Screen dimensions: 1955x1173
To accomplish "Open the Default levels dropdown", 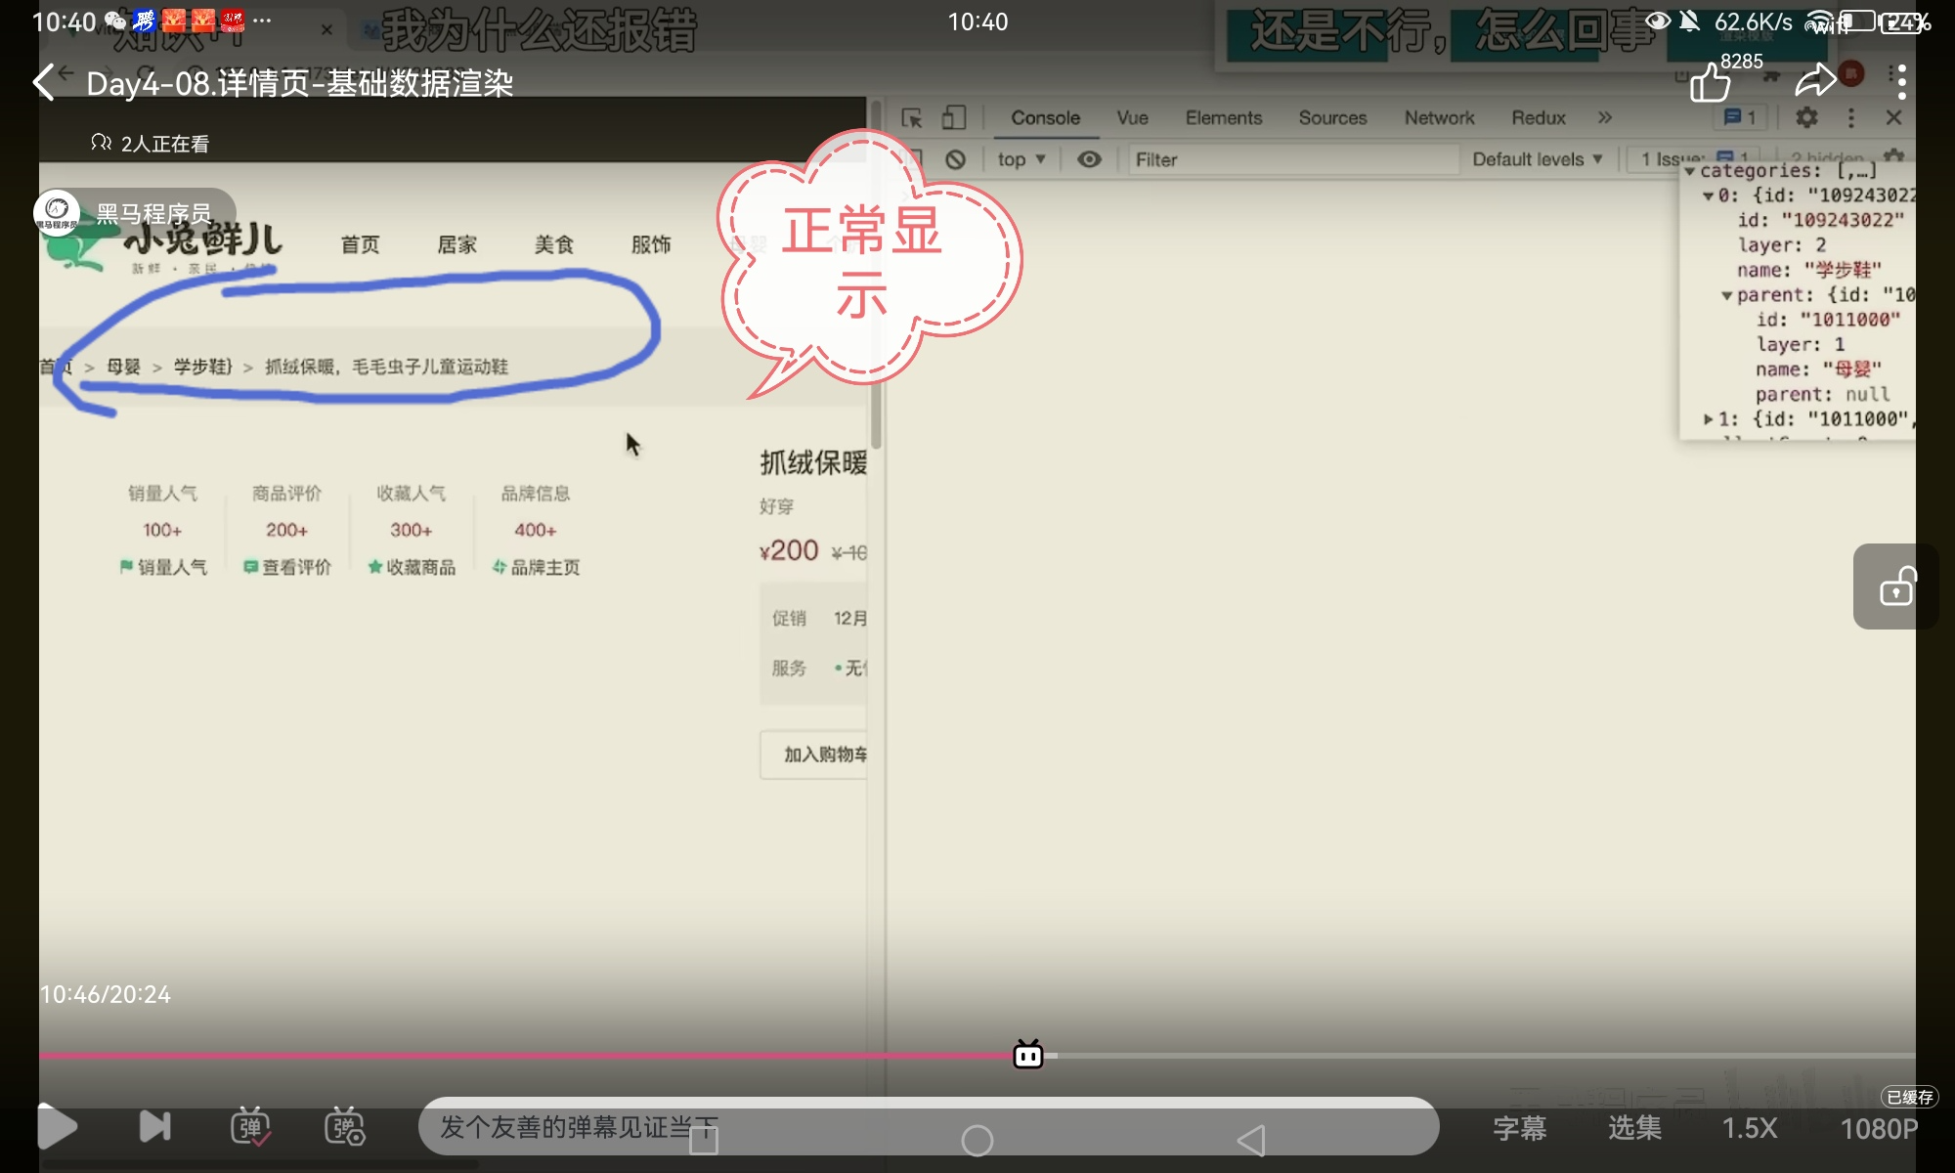I will pos(1537,159).
